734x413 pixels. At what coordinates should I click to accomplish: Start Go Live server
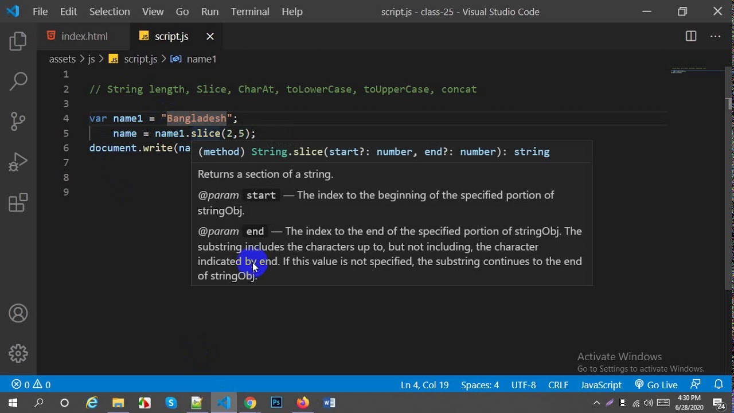click(656, 385)
